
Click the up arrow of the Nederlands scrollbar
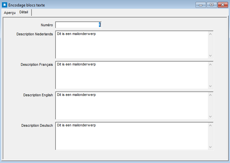[210, 34]
